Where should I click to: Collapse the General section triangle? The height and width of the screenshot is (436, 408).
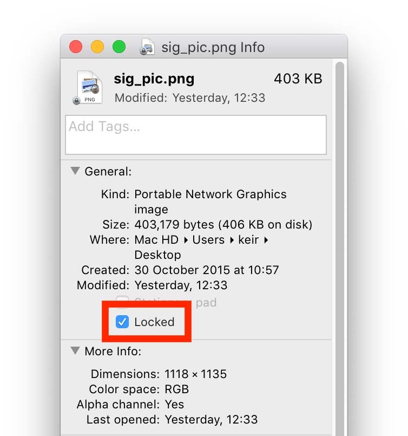pos(75,171)
